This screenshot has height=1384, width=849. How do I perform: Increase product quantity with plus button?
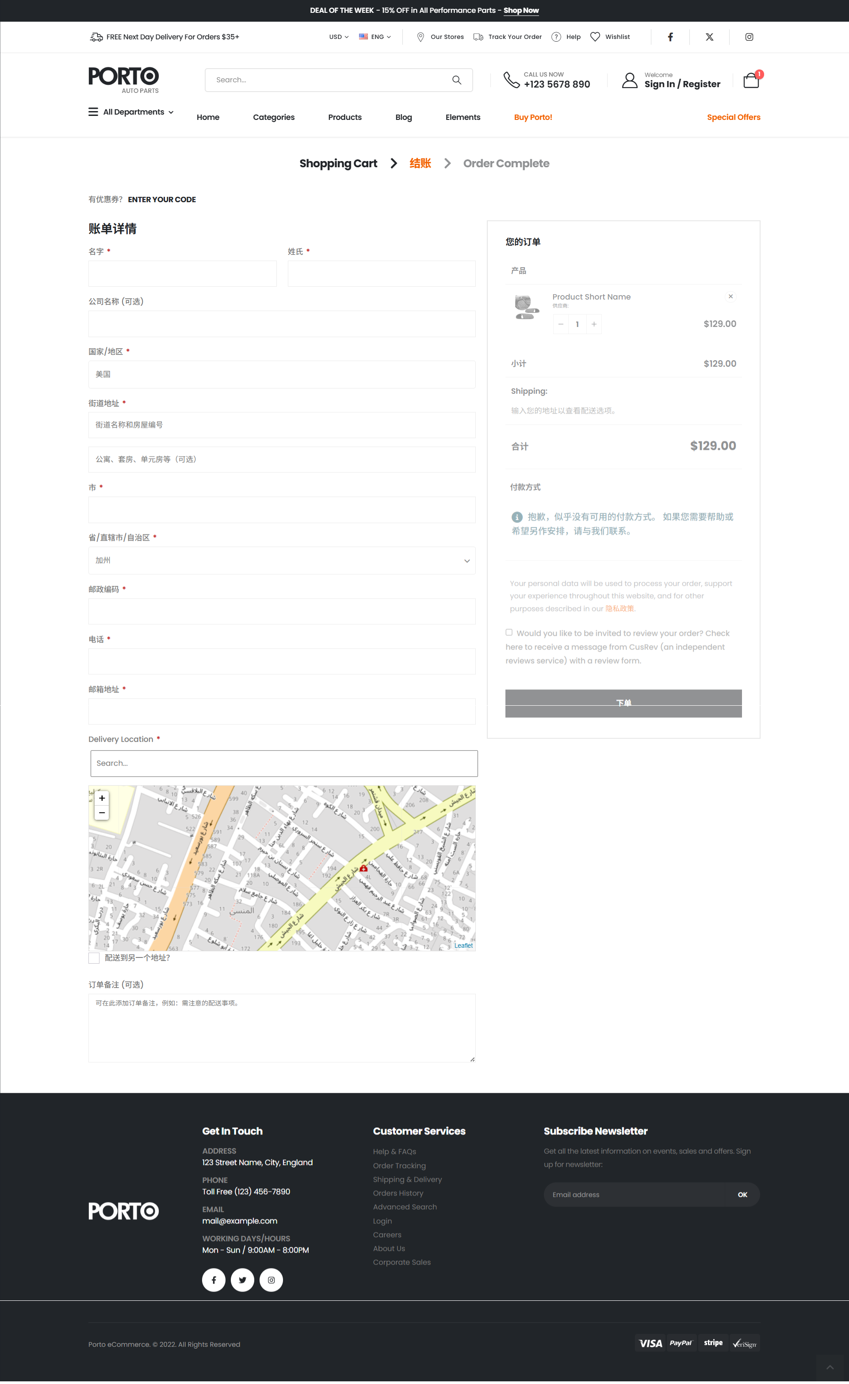pyautogui.click(x=593, y=324)
